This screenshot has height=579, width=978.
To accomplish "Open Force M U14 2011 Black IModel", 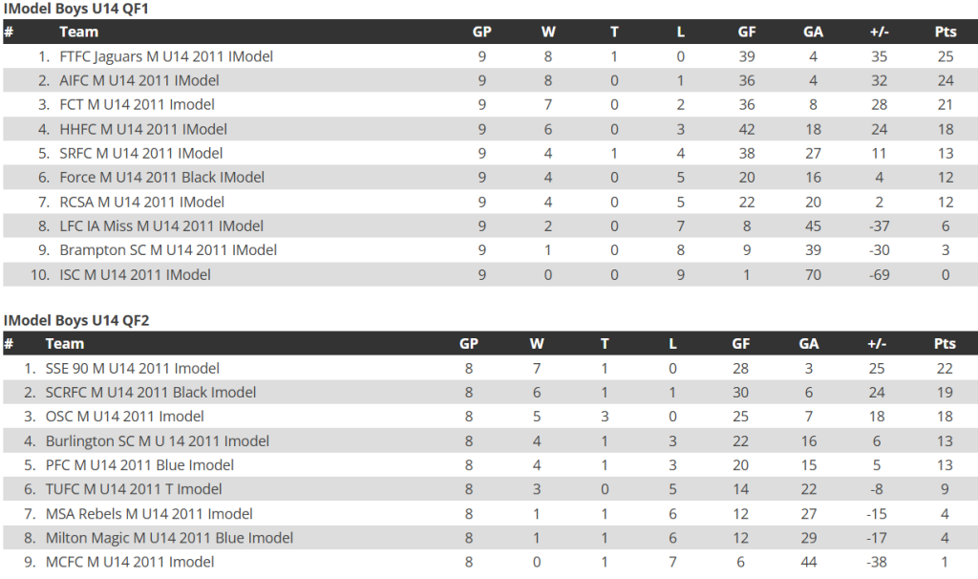I will (161, 177).
